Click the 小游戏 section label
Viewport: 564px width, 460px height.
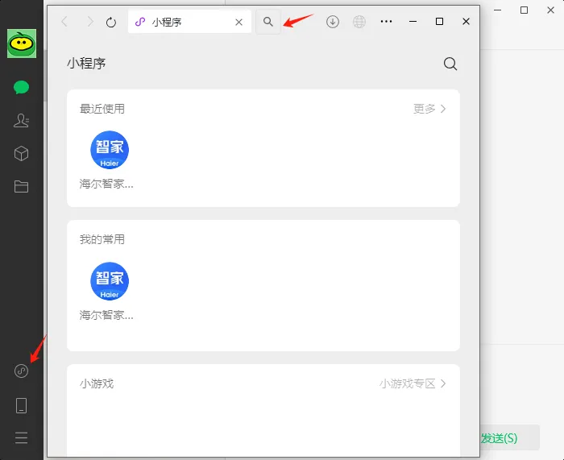(97, 383)
